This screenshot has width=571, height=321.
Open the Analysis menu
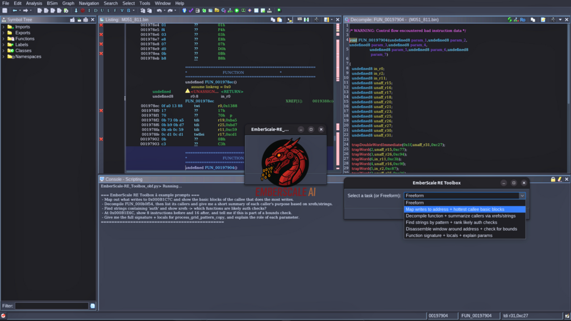point(34,3)
